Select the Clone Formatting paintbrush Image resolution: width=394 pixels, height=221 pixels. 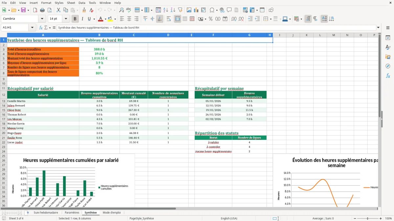coord(84,10)
